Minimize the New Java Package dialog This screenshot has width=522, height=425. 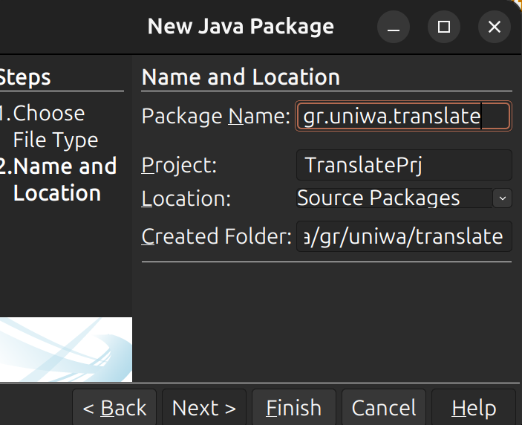[394, 27]
